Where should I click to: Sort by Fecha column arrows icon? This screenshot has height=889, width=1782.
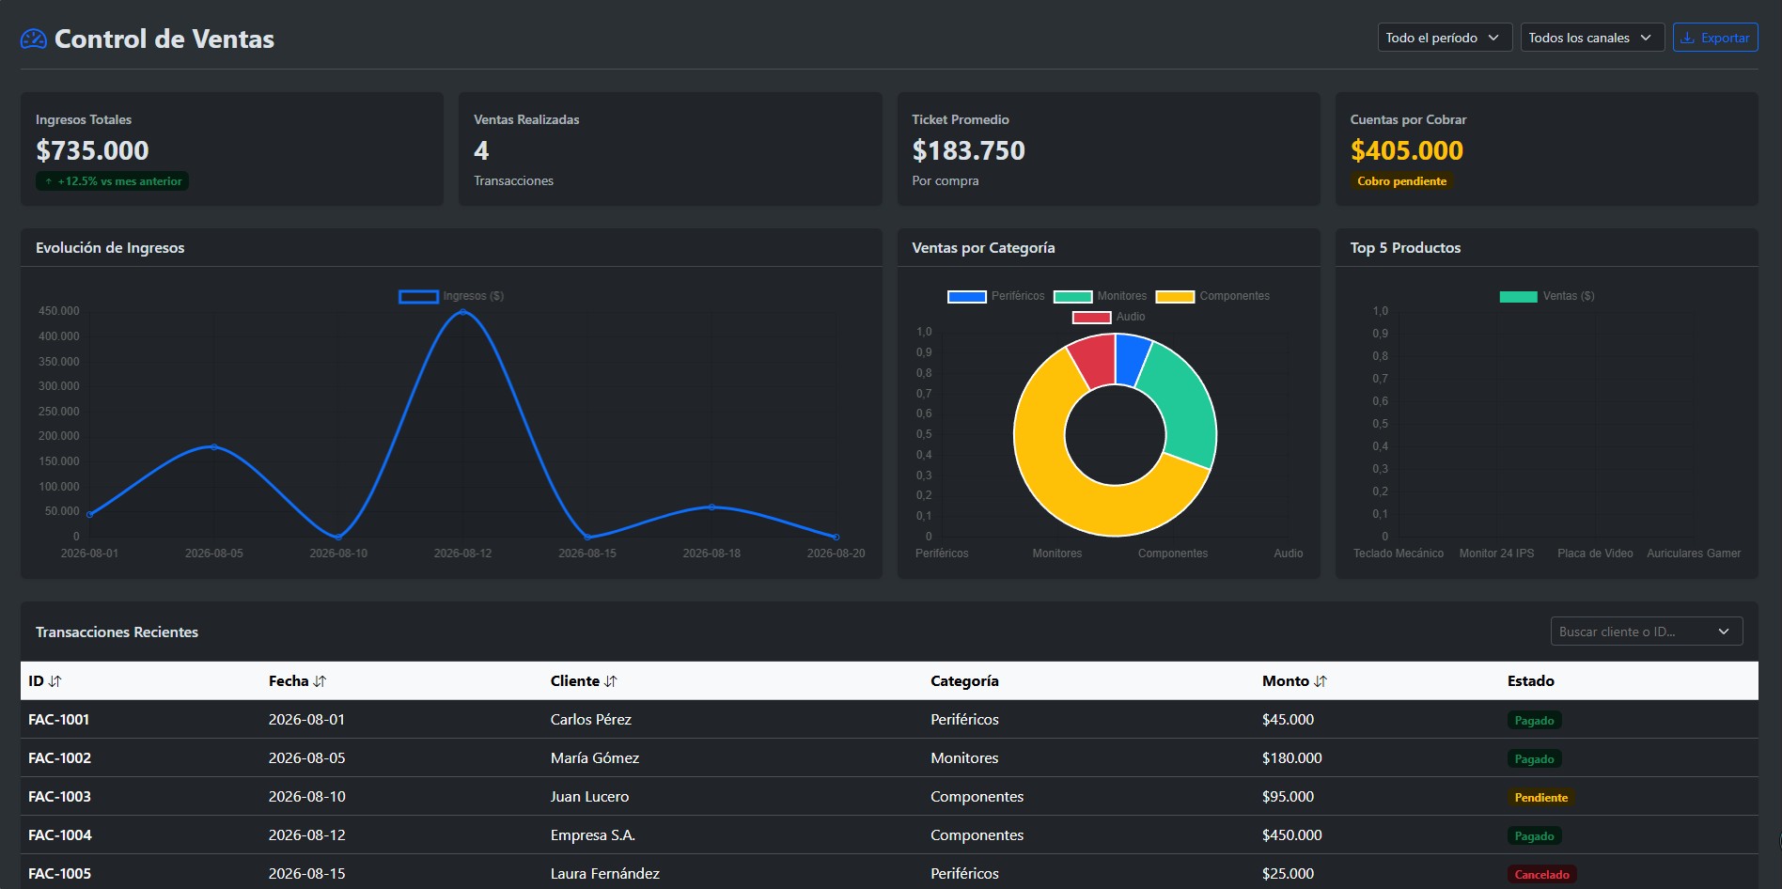click(320, 681)
